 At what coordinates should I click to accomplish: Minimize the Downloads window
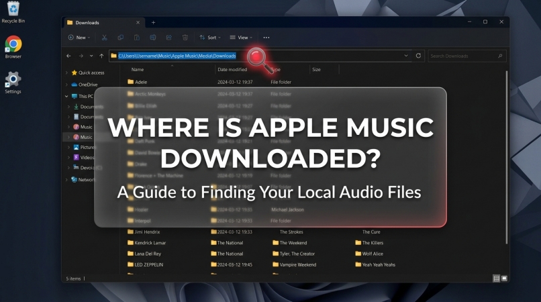[x=469, y=21]
